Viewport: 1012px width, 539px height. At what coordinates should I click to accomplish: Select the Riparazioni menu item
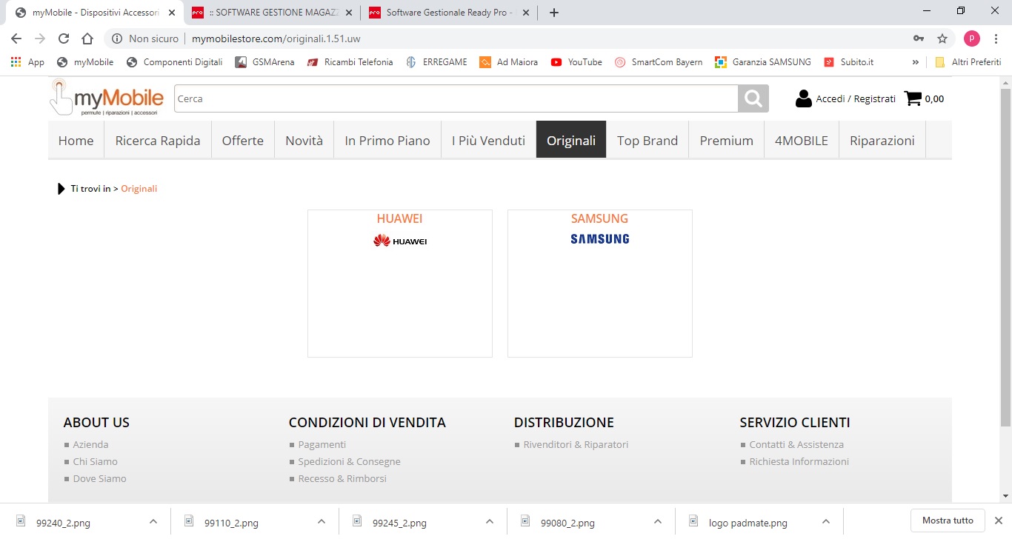click(882, 141)
